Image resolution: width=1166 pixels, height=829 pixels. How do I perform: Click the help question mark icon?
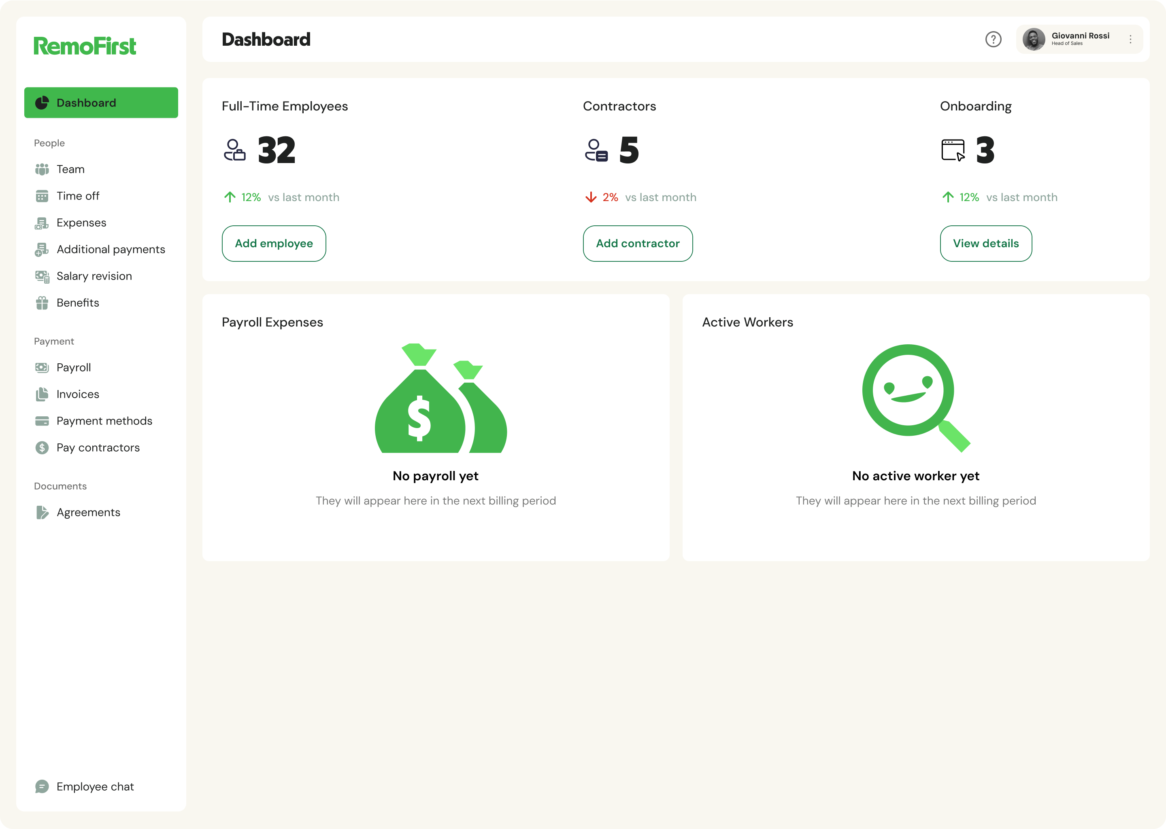[x=993, y=39]
